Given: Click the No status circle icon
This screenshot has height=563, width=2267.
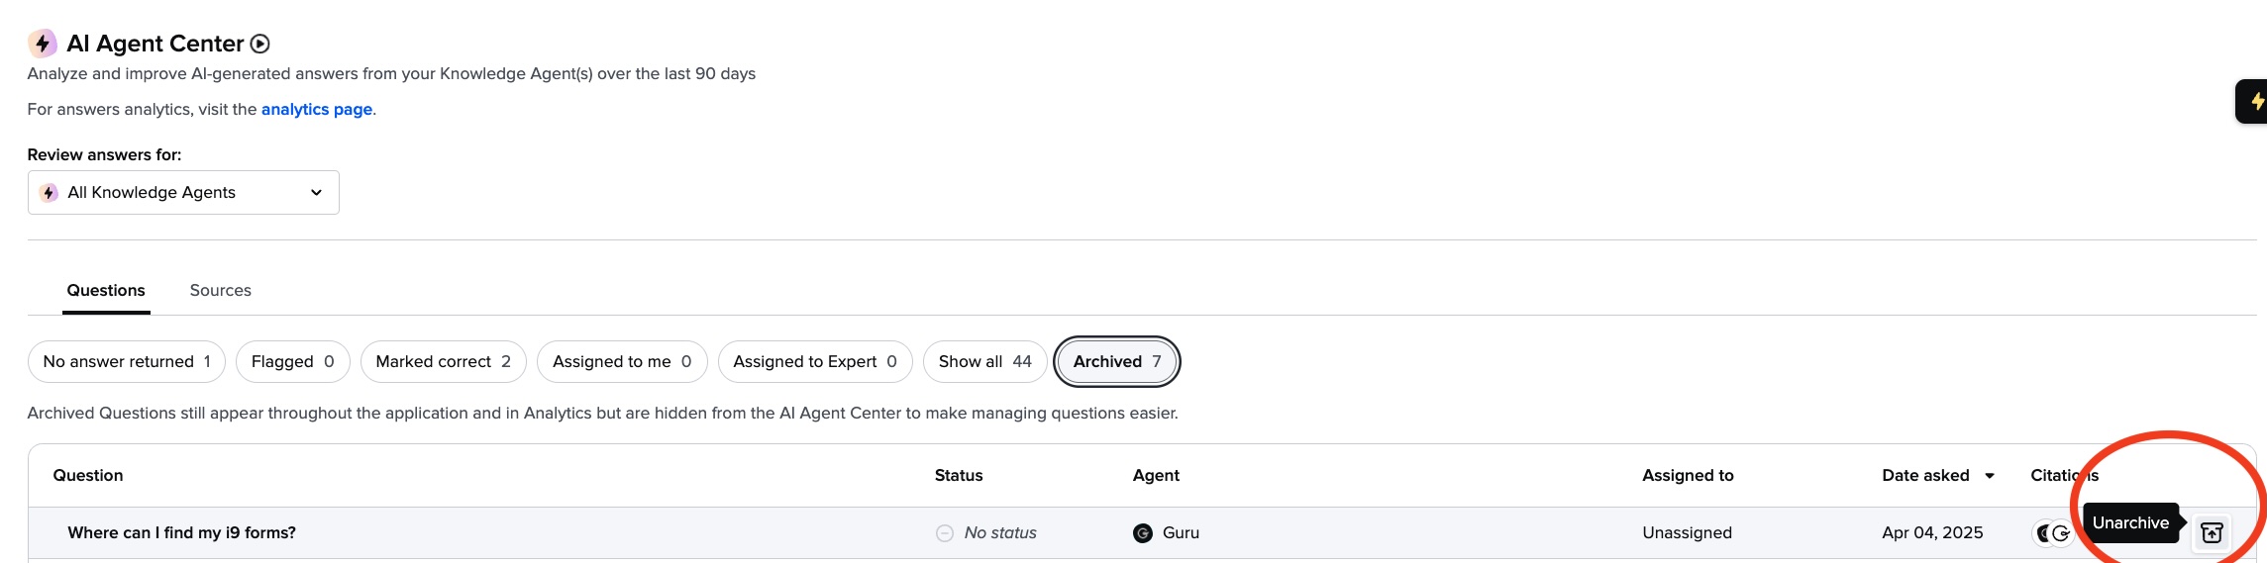Looking at the screenshot, I should (x=945, y=533).
